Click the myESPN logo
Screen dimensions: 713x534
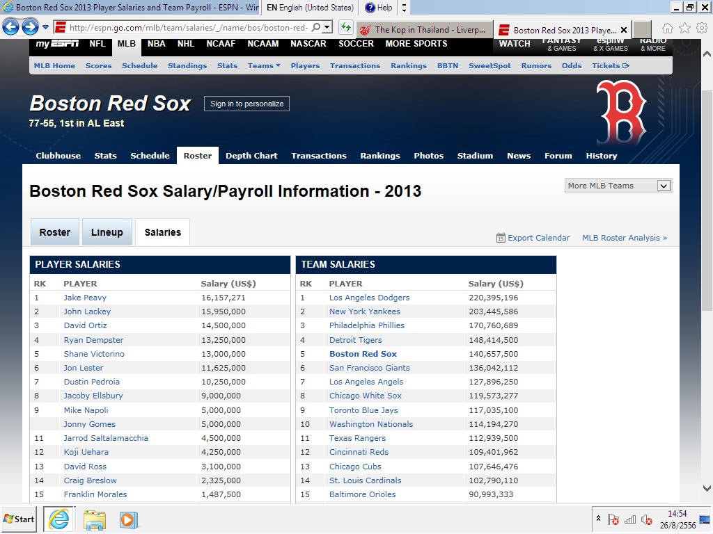[57, 44]
